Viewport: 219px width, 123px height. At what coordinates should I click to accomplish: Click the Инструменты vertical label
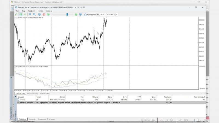[15, 115]
